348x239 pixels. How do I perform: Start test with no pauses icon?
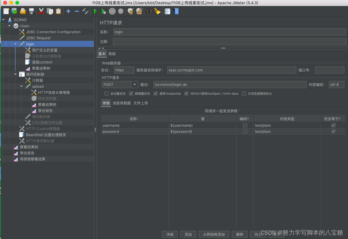104,11
